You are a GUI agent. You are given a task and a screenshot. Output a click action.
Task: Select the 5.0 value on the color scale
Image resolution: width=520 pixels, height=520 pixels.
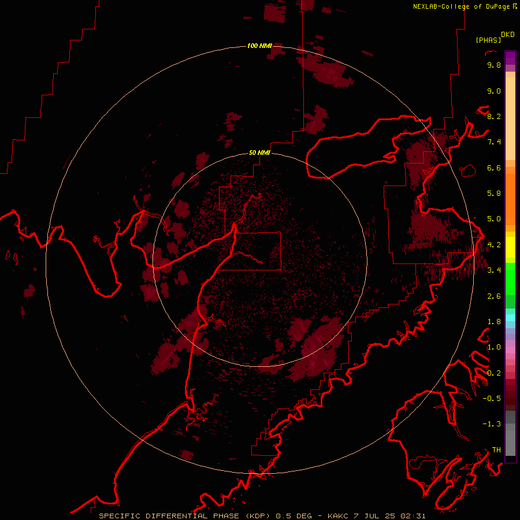tap(494, 219)
